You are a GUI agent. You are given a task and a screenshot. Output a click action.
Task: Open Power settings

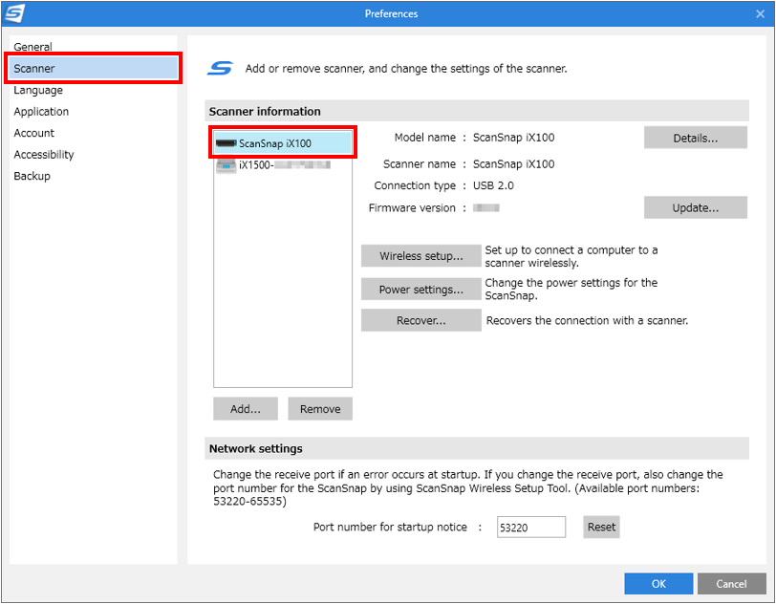[x=421, y=290]
